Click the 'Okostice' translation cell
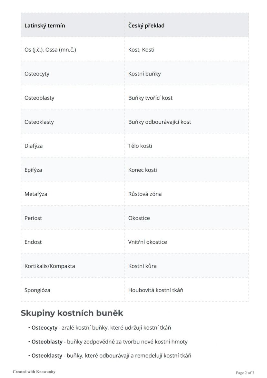This screenshot has height=378, width=267. pyautogui.click(x=139, y=218)
